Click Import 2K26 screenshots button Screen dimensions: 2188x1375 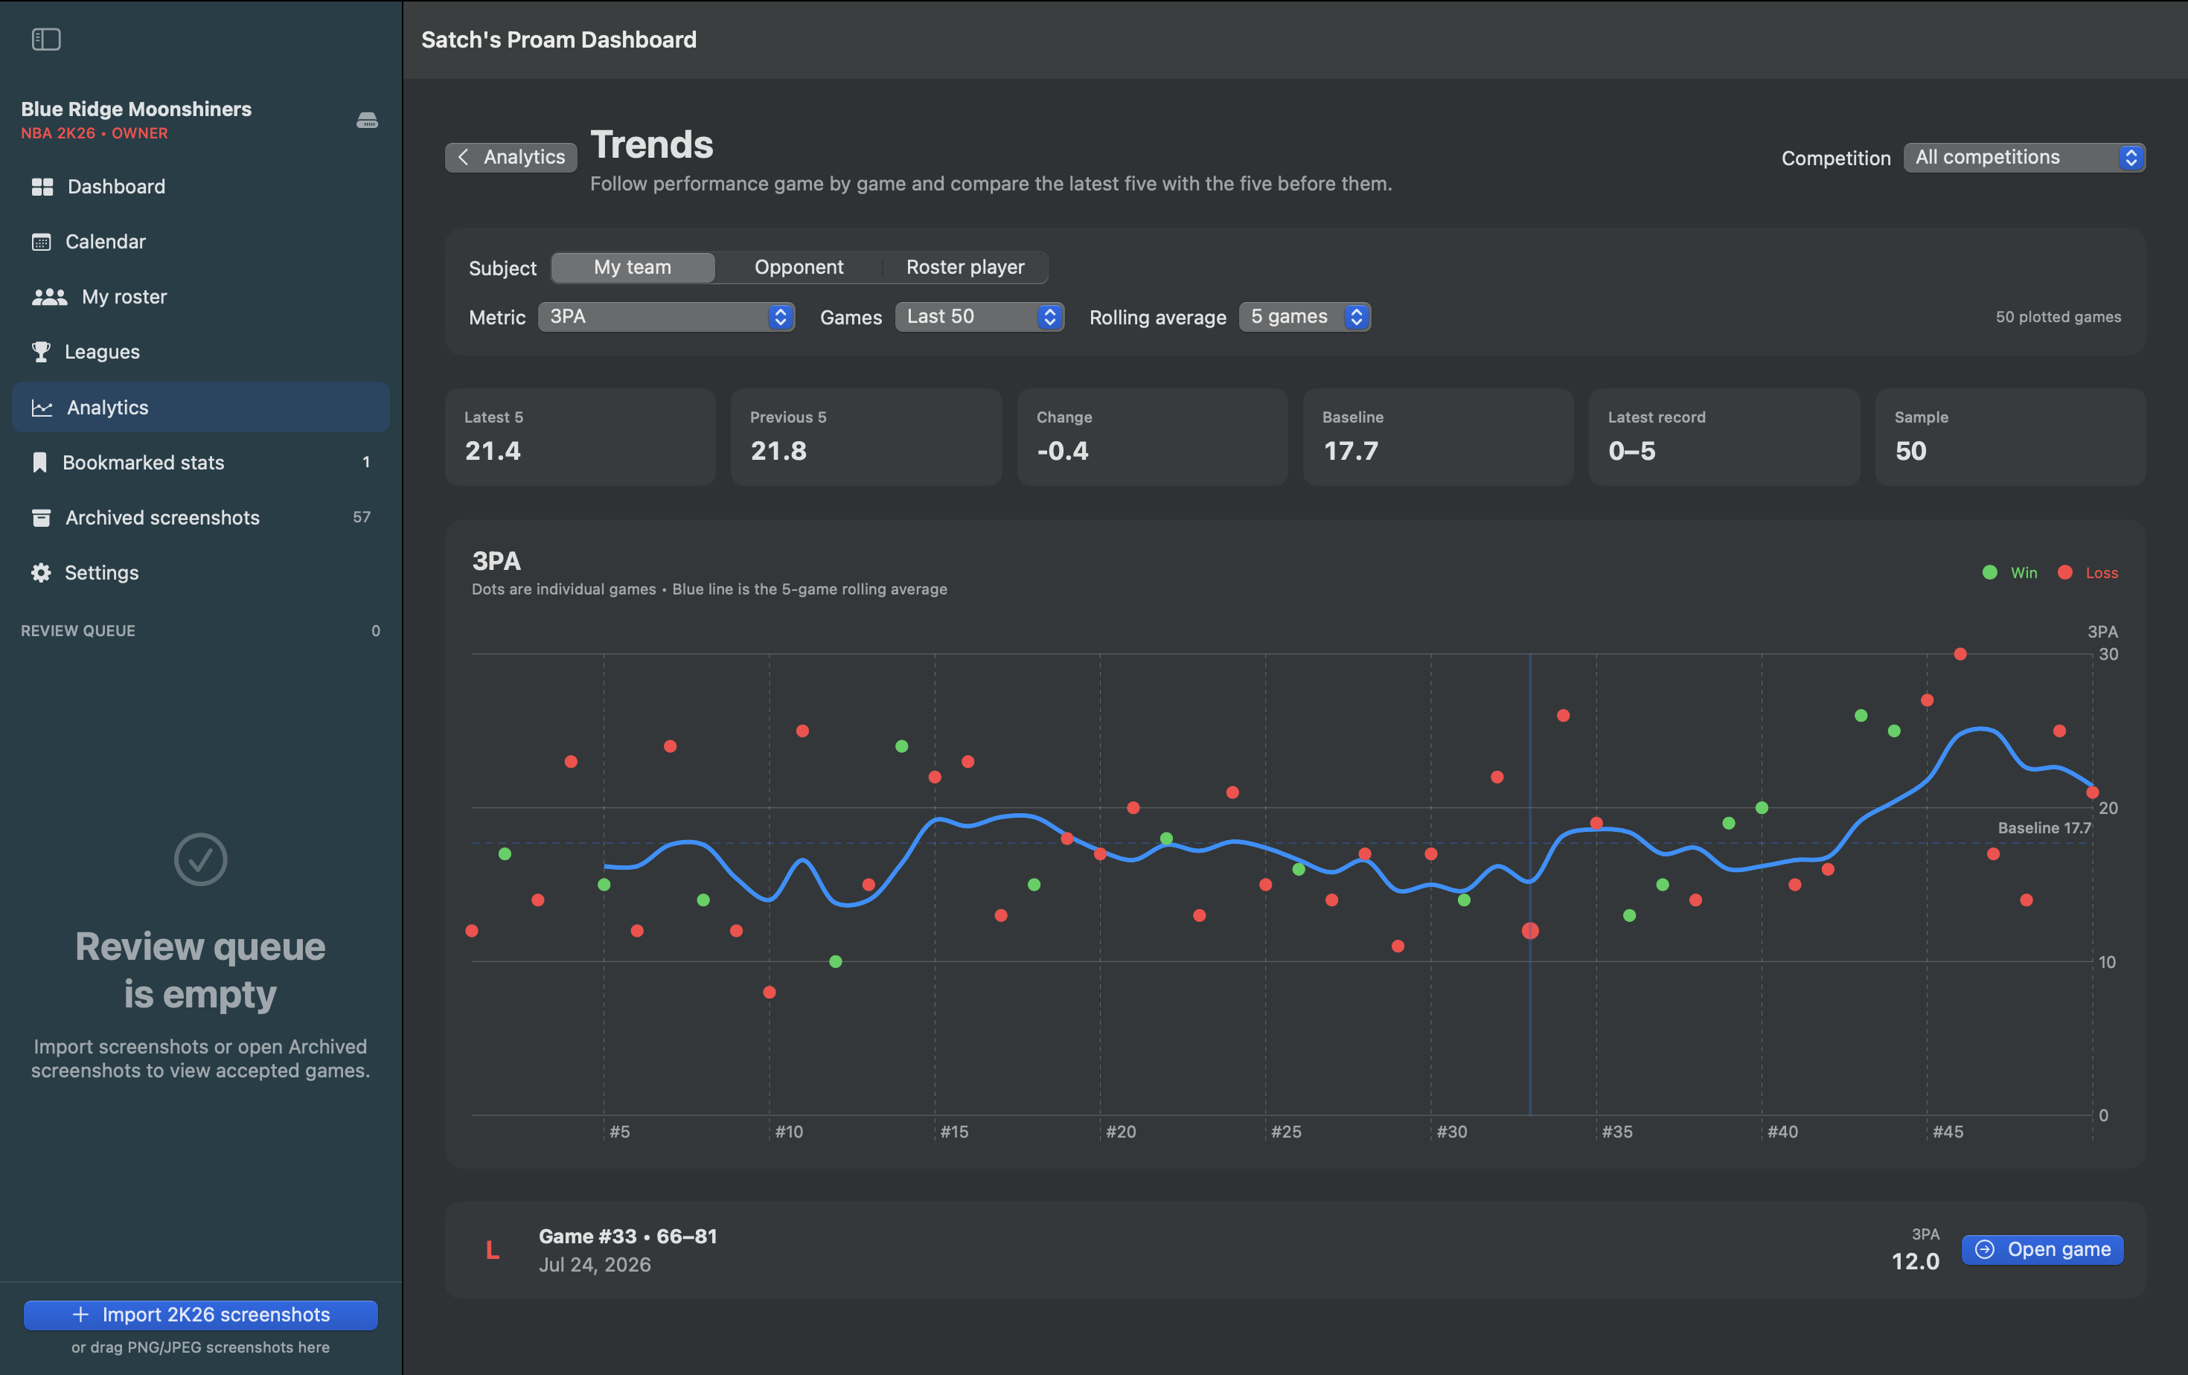201,1314
